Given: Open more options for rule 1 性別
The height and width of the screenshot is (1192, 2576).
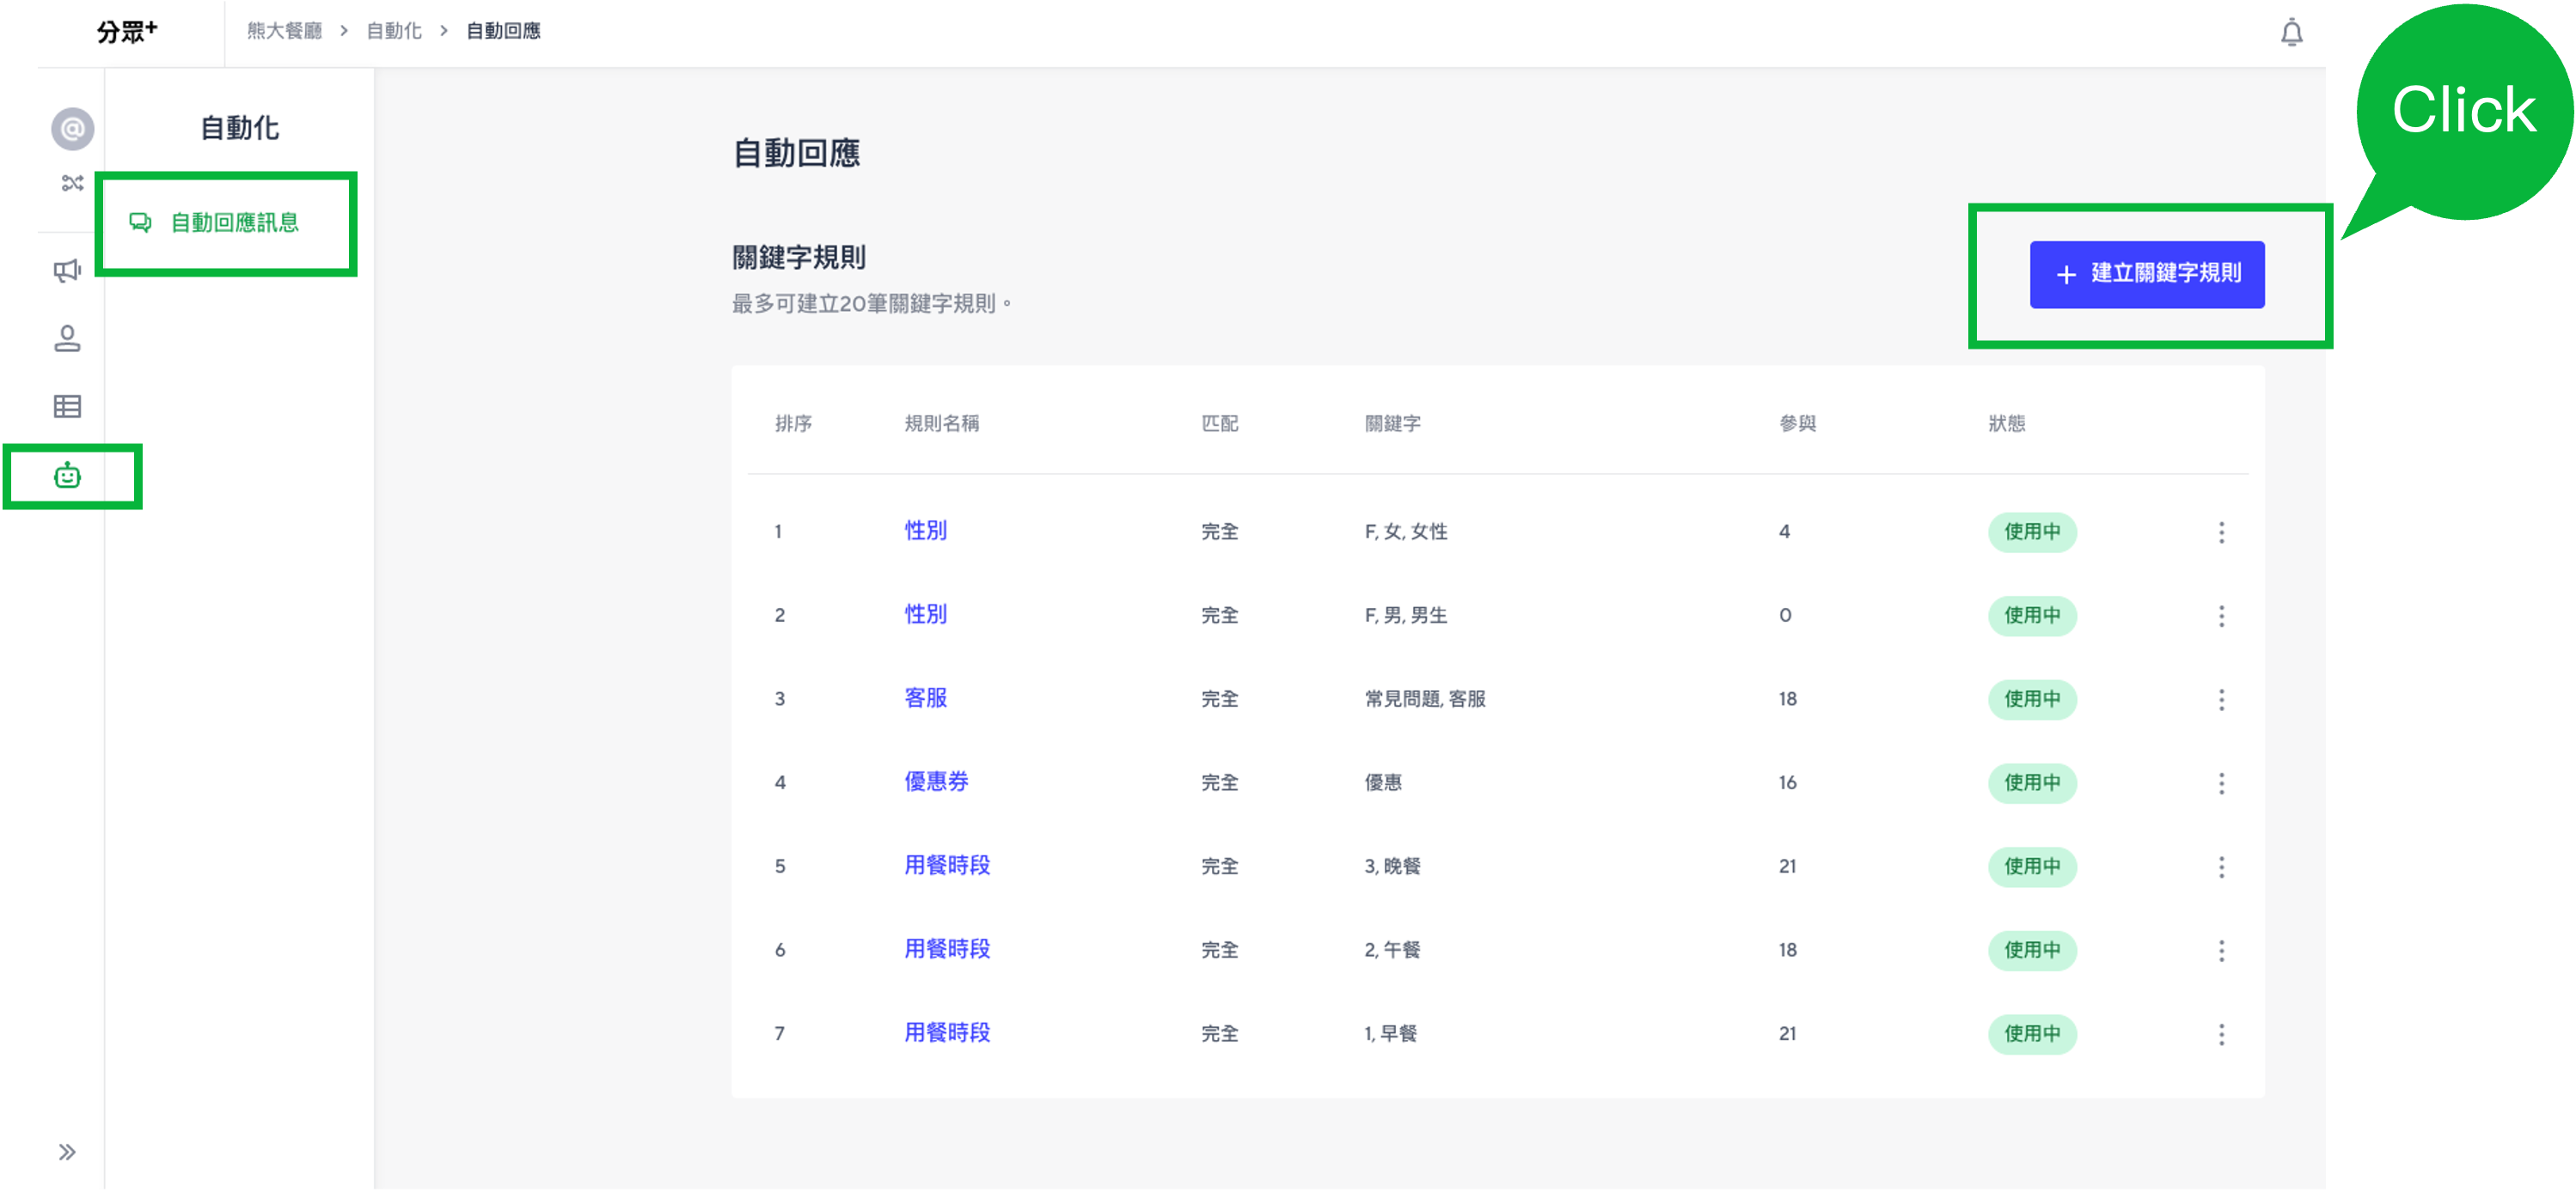Looking at the screenshot, I should [2221, 532].
